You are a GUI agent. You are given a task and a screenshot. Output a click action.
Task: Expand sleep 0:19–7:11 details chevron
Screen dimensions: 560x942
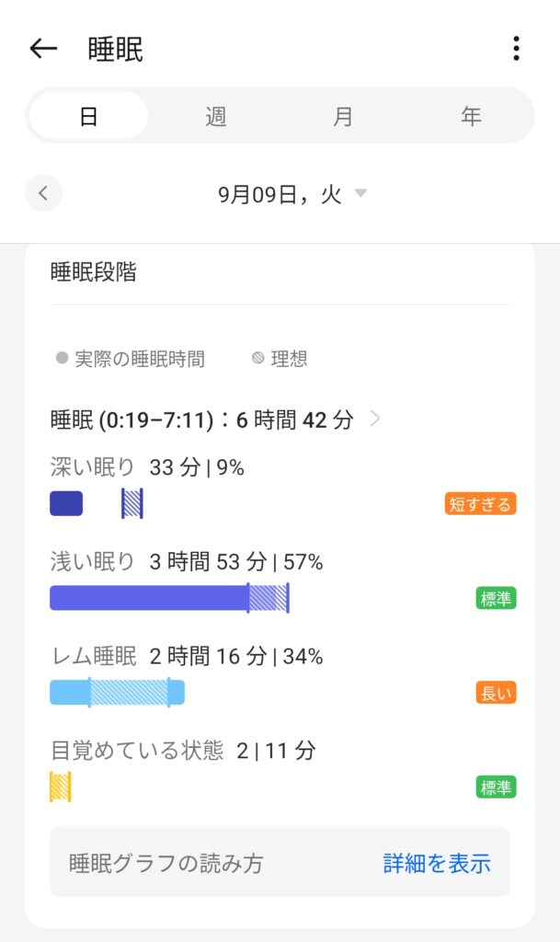[x=374, y=419]
